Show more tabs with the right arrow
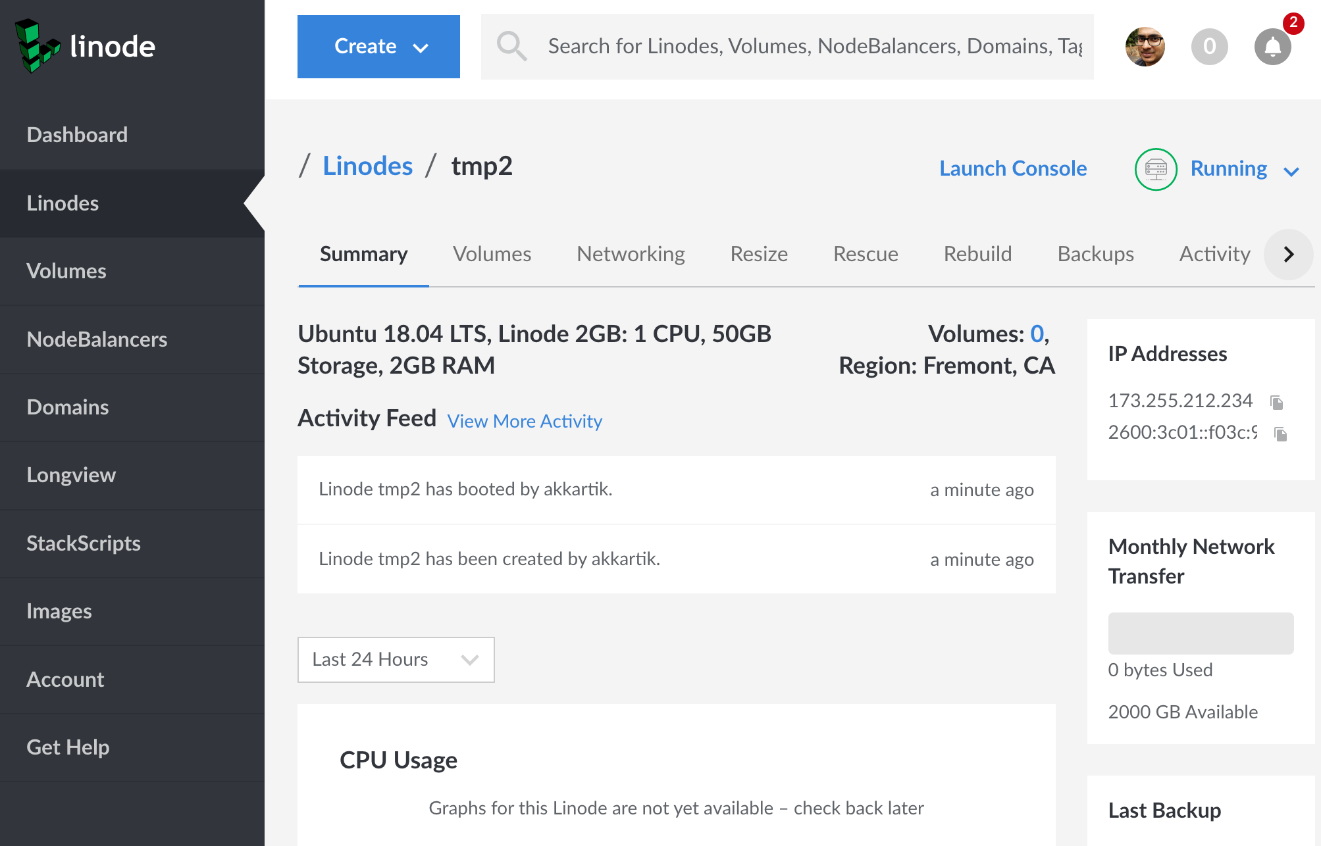Image resolution: width=1321 pixels, height=846 pixels. click(x=1288, y=254)
